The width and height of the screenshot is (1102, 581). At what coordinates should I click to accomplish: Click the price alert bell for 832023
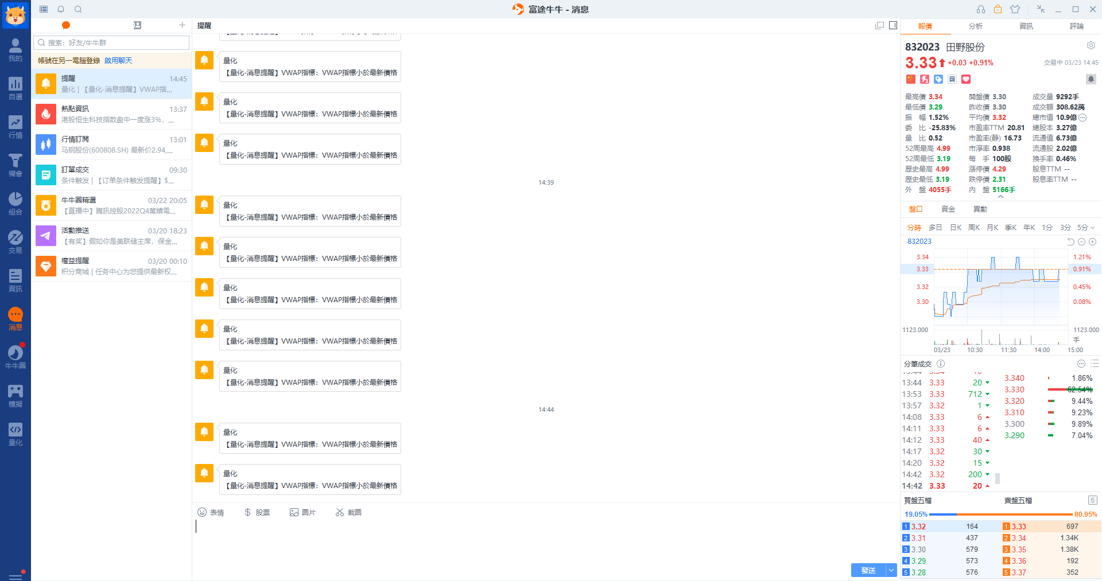coord(1091,79)
